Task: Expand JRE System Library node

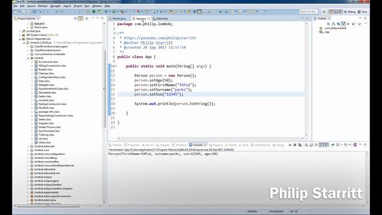Action: pyautogui.click(x=20, y=35)
